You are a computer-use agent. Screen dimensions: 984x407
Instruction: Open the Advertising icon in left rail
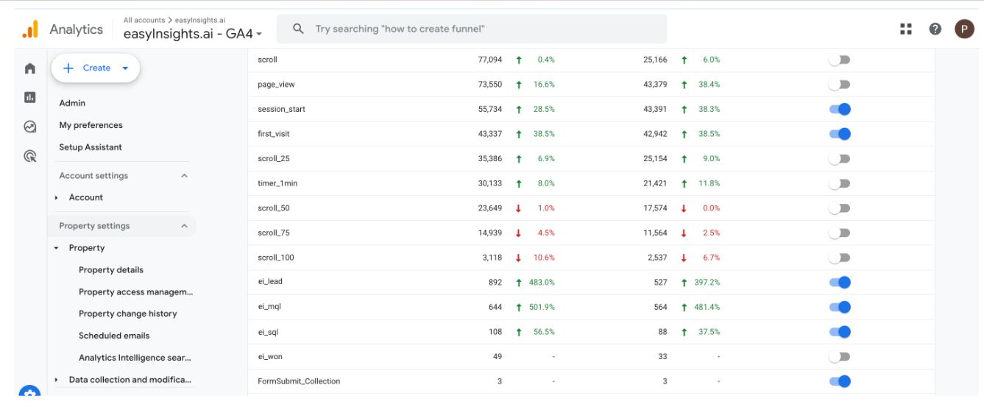coord(30,156)
